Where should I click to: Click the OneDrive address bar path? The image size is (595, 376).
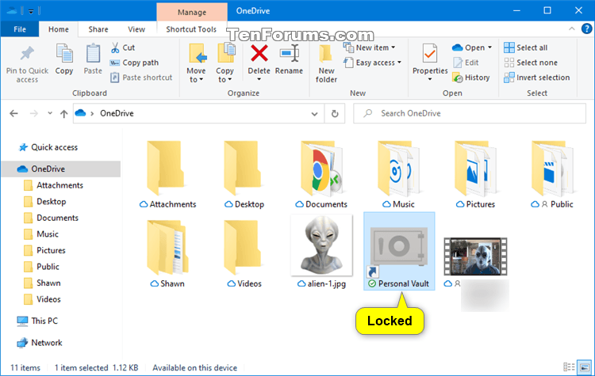click(x=117, y=114)
